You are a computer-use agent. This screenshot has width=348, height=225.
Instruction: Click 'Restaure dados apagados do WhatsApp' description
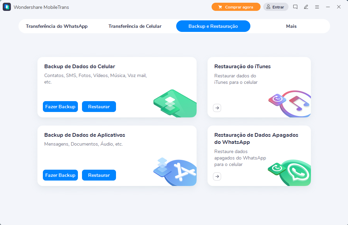click(x=240, y=158)
